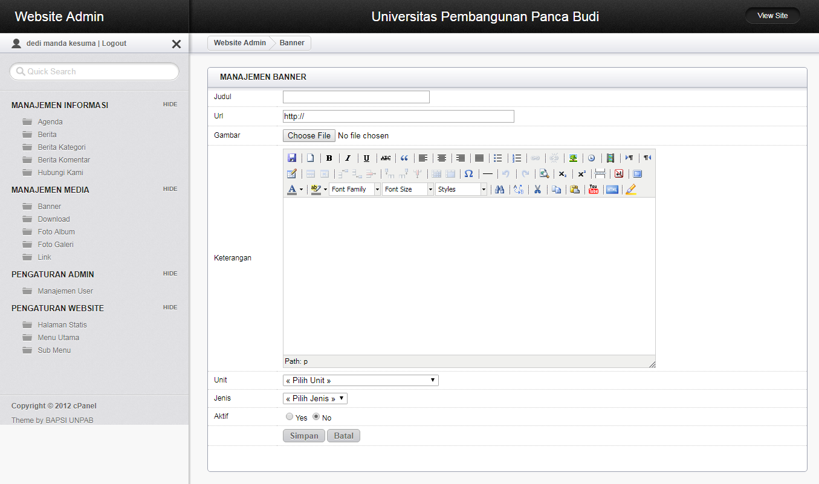
Task: Insert a YouTube video via toolbar
Action: pos(593,190)
